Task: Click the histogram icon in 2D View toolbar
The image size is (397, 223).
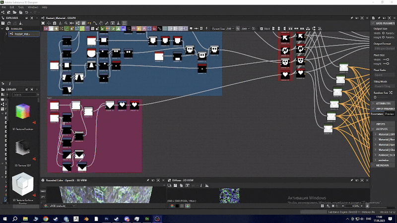Action: coord(207,185)
